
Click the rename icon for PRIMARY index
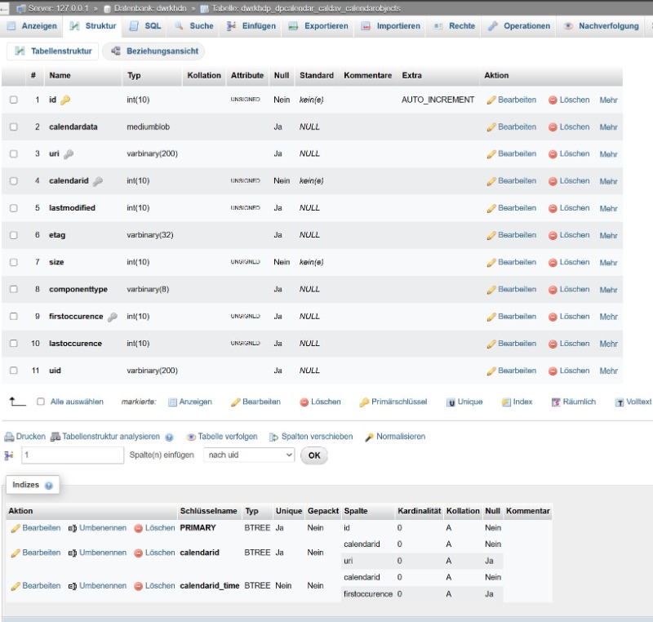click(73, 528)
